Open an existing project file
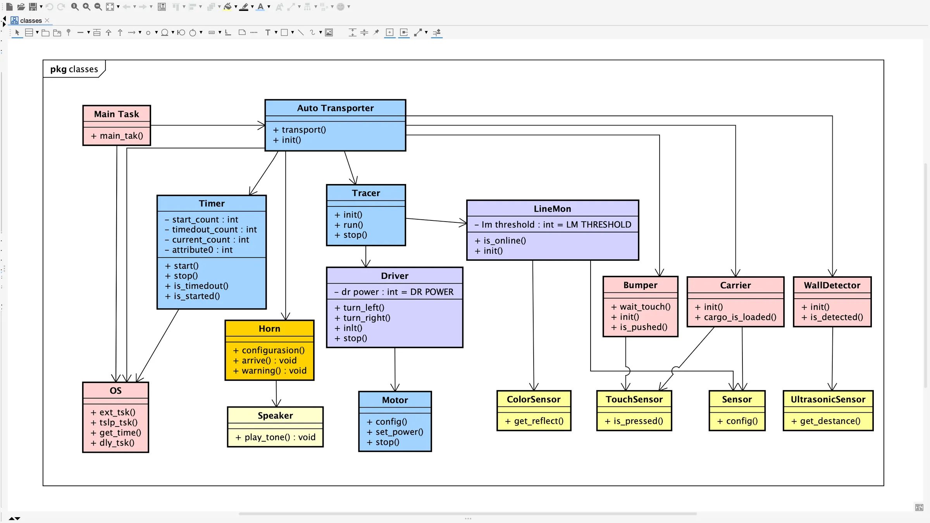The width and height of the screenshot is (930, 523). tap(21, 7)
